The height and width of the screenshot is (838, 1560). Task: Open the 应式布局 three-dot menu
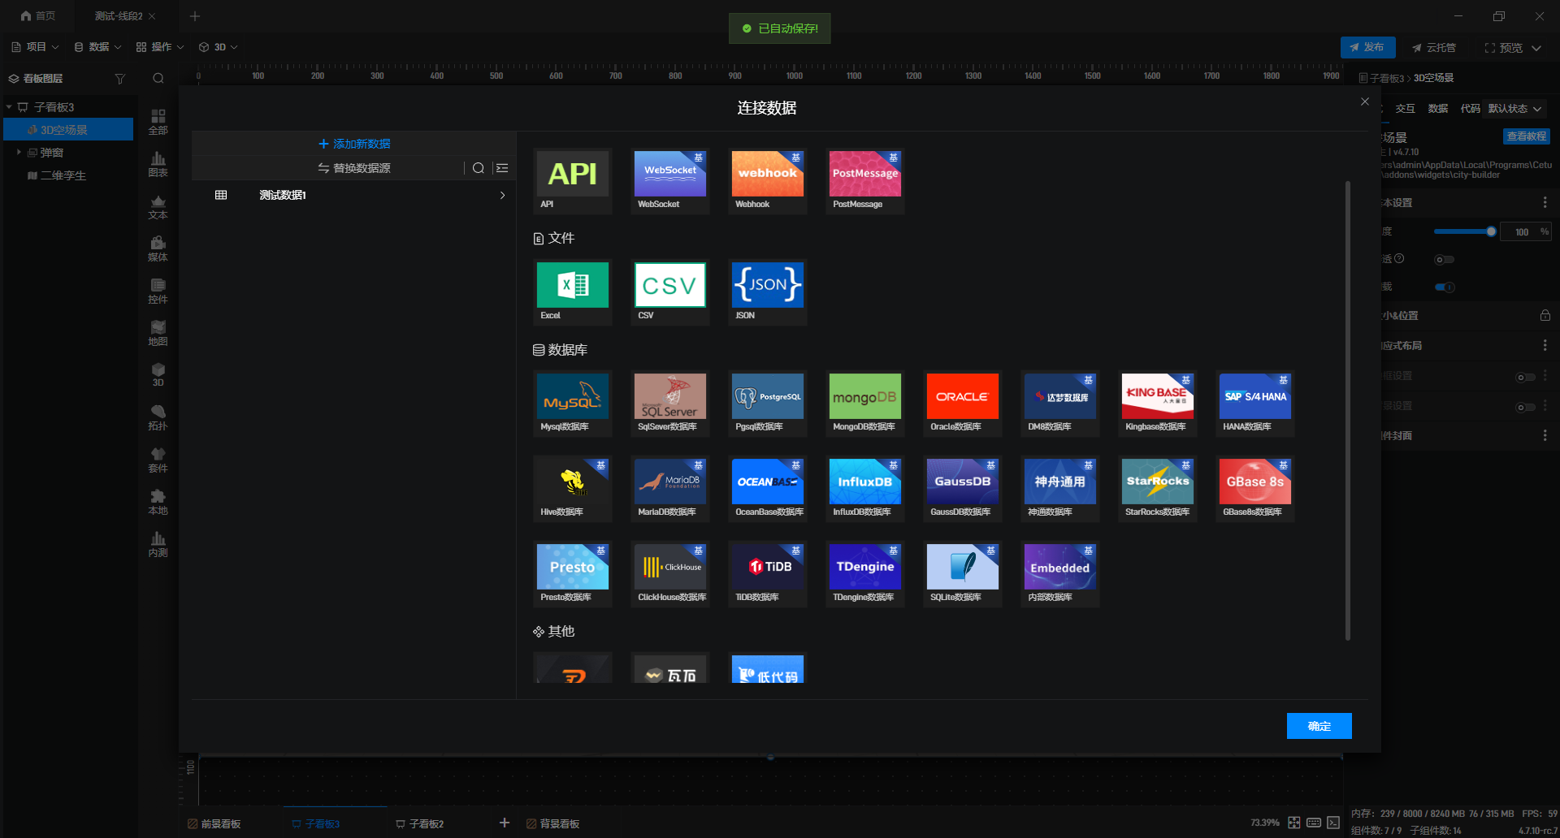point(1545,345)
